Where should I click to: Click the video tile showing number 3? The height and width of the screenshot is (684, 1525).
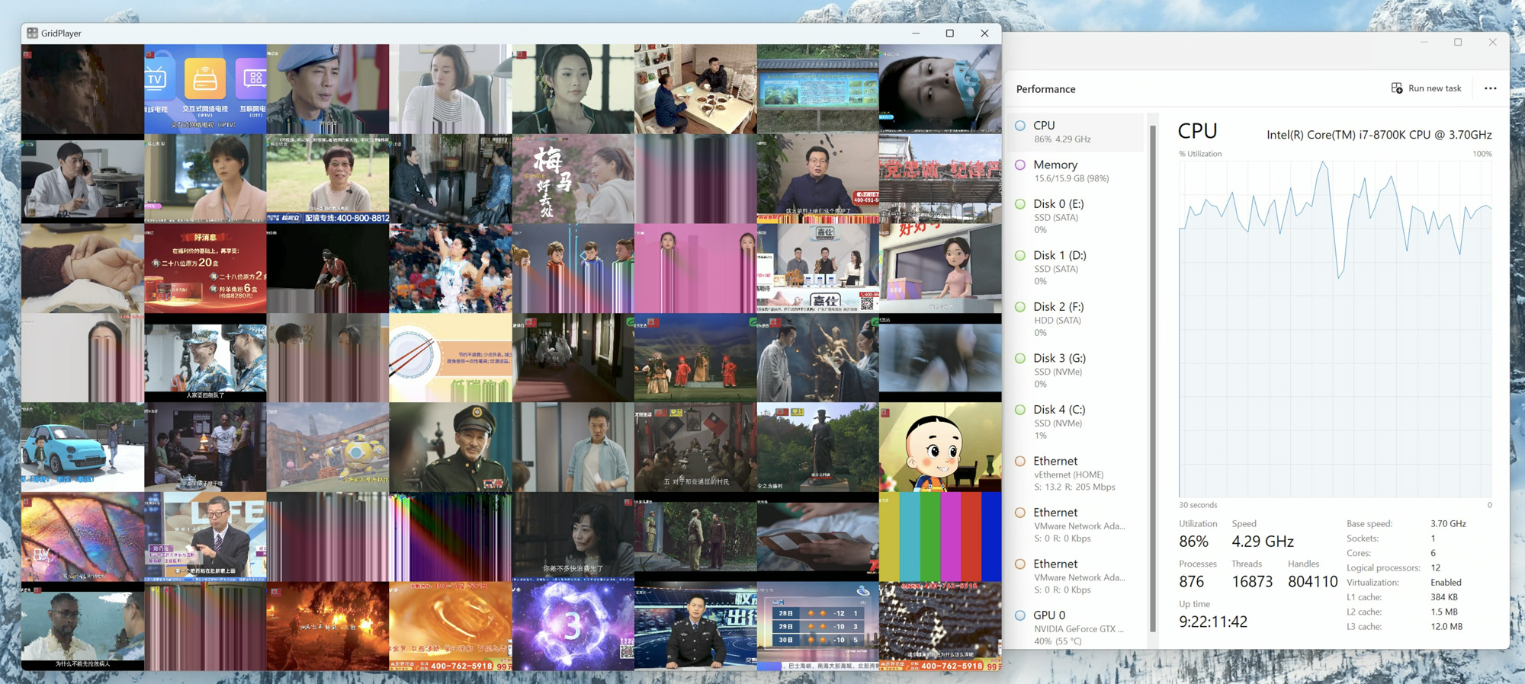(573, 626)
